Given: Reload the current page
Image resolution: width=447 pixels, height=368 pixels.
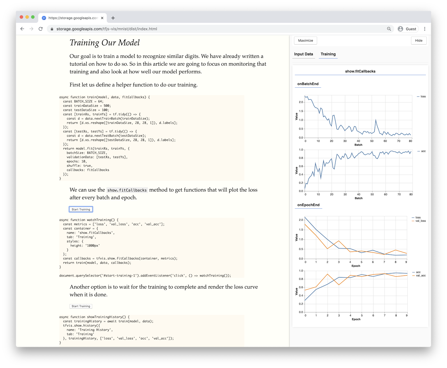Looking at the screenshot, I should click(x=41, y=29).
